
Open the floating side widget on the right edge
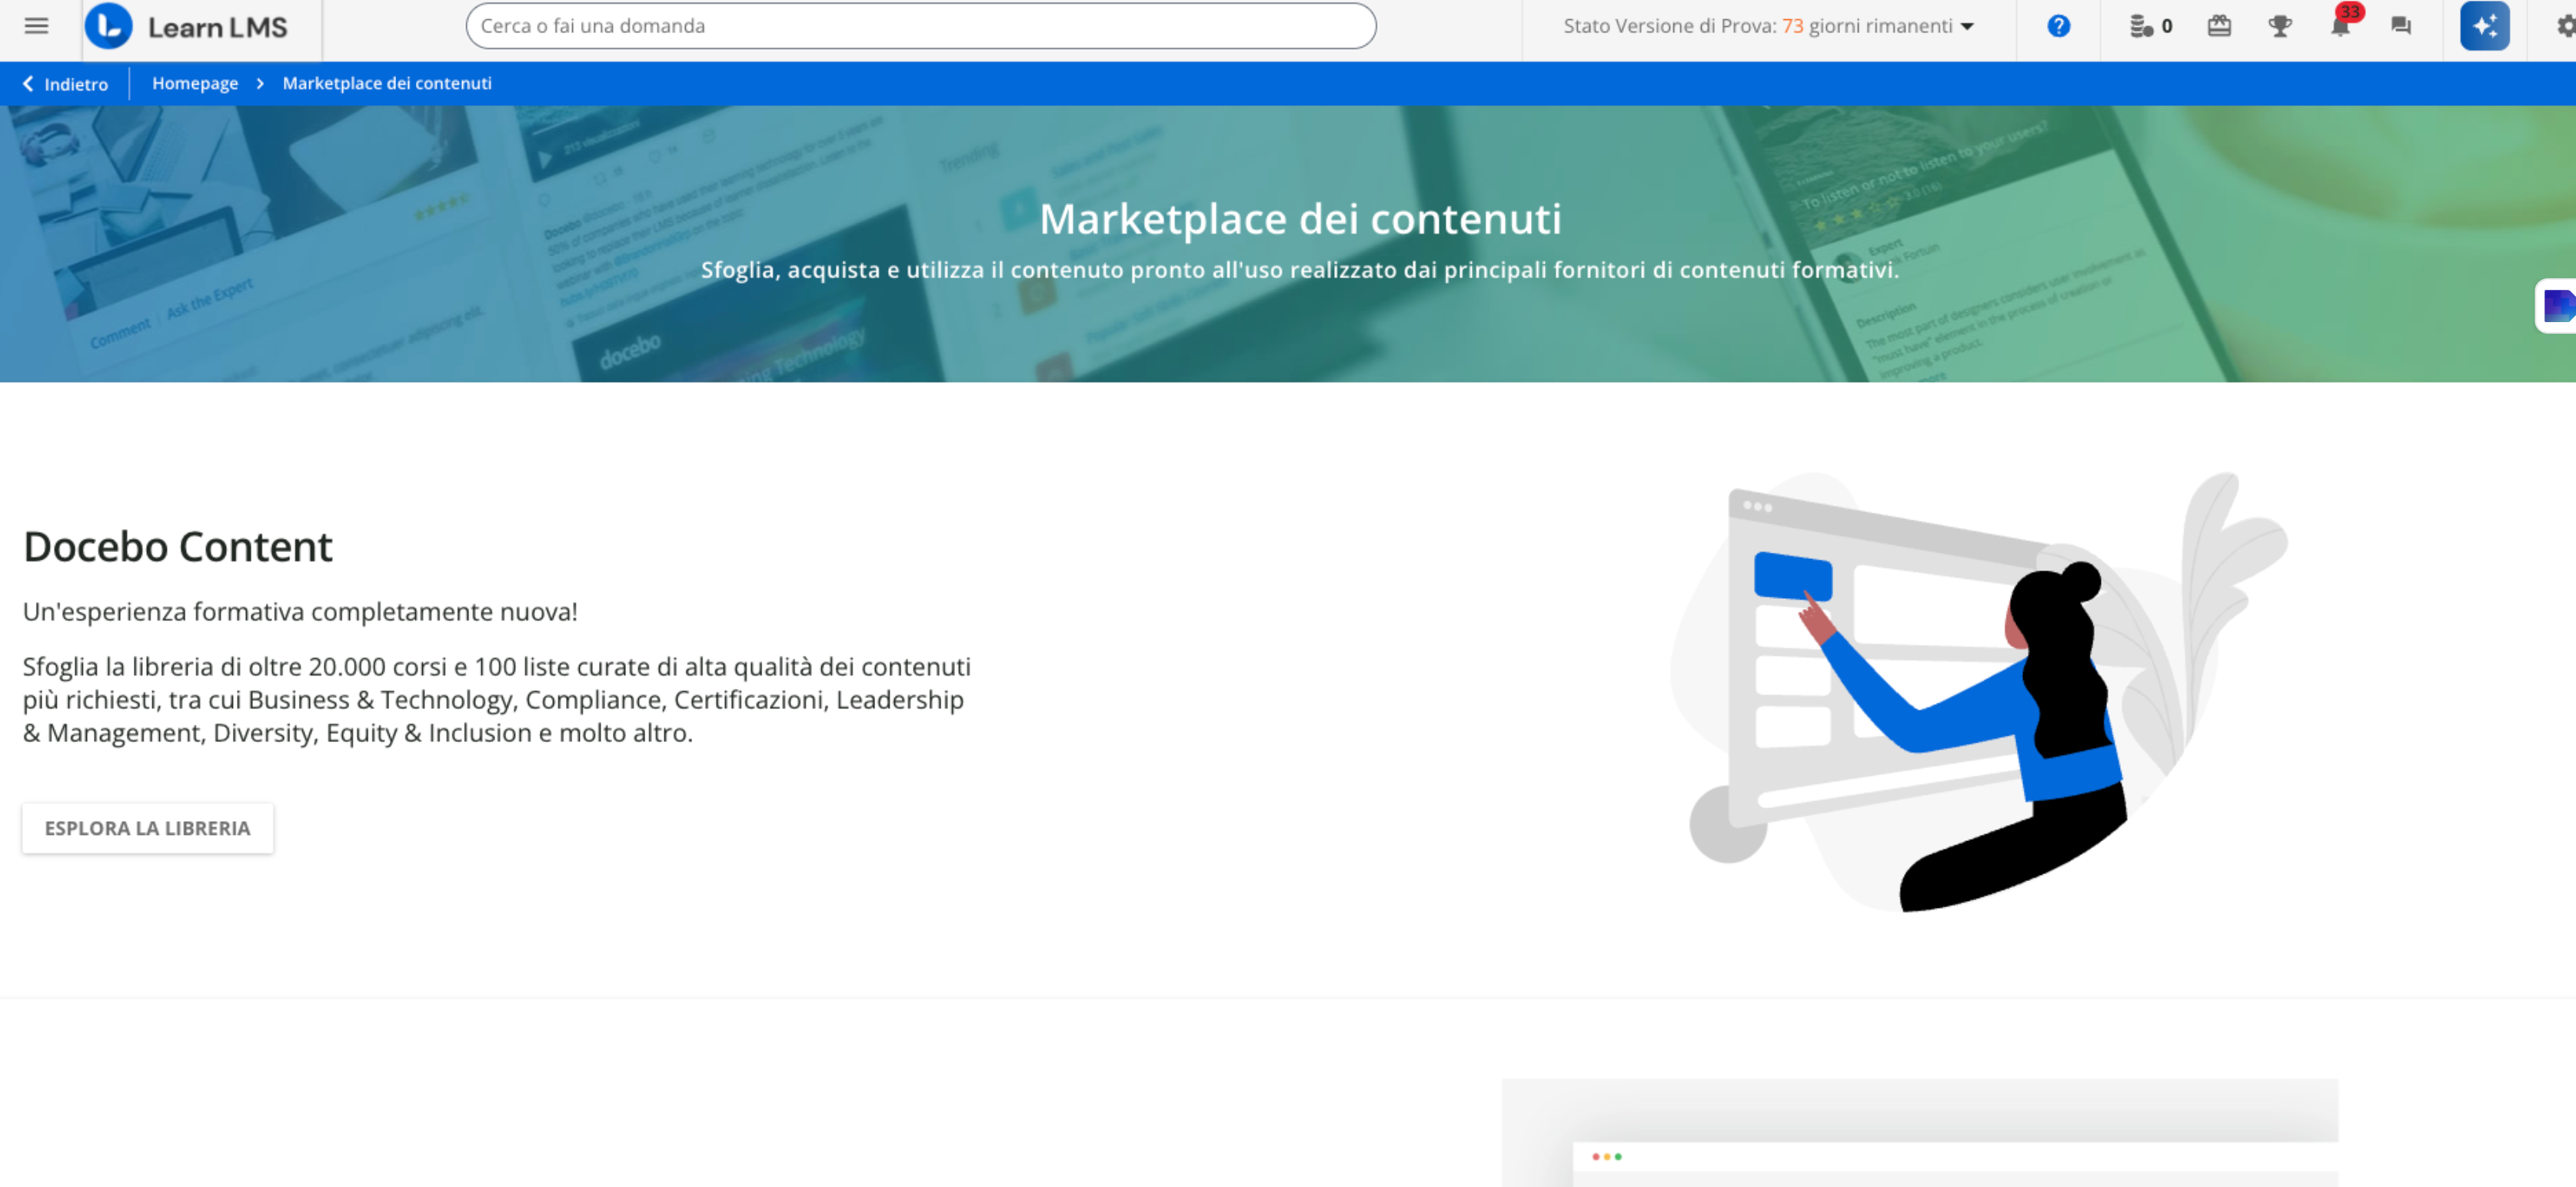tap(2557, 305)
